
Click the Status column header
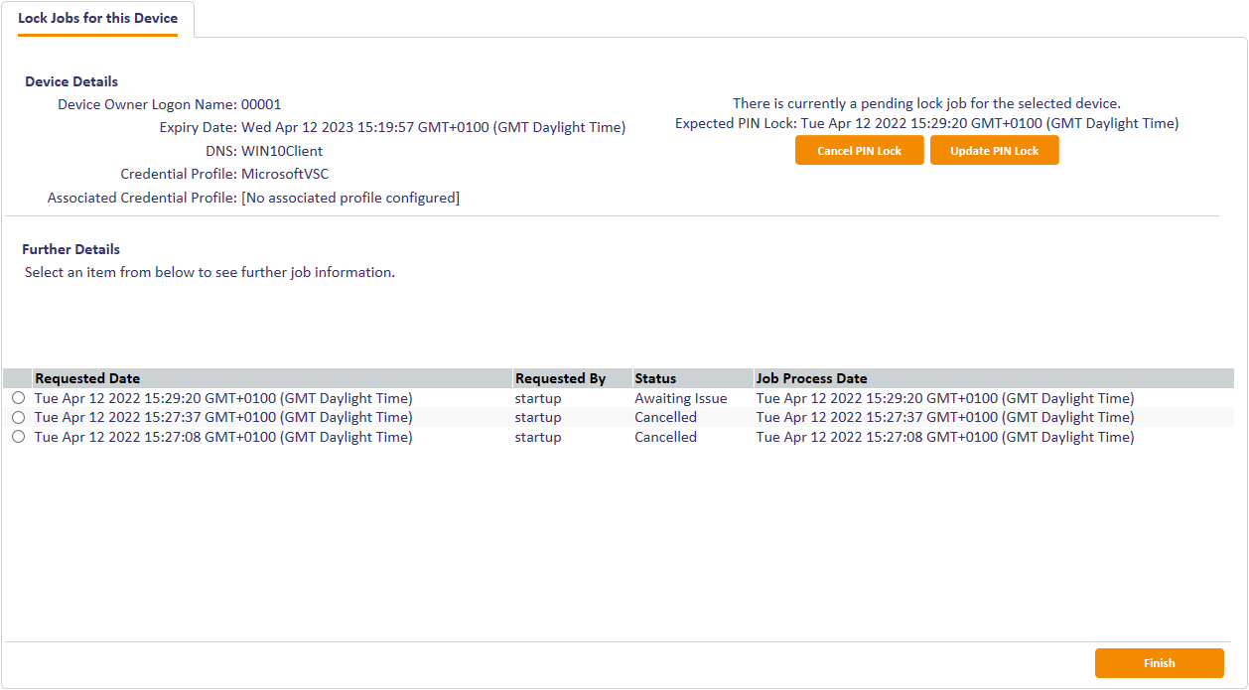(655, 378)
